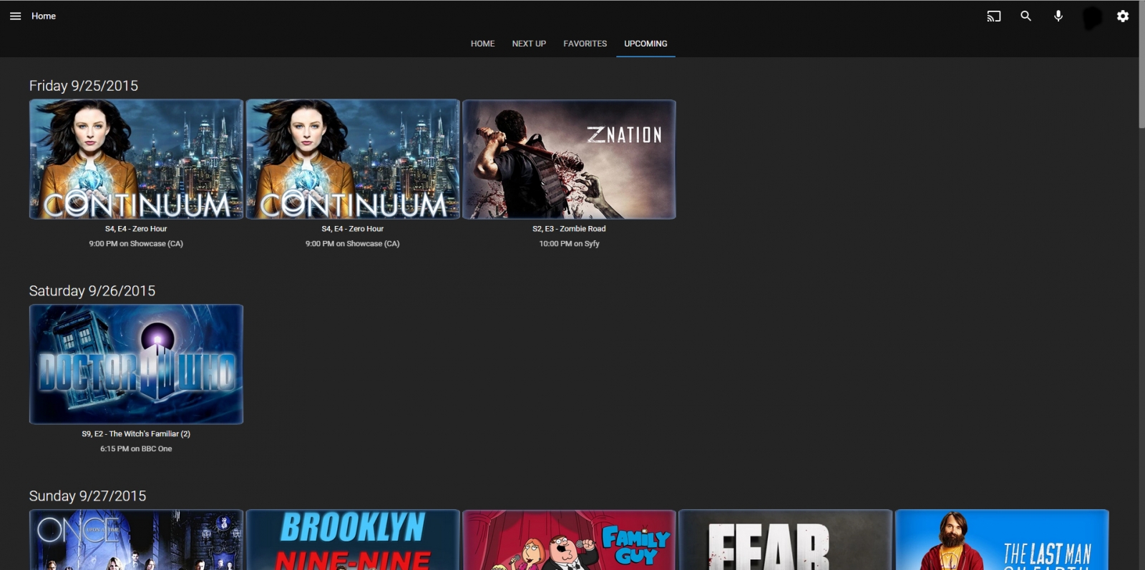Viewport: 1145px width, 570px height.
Task: Open The Last Man on Earth poster
Action: [1002, 539]
